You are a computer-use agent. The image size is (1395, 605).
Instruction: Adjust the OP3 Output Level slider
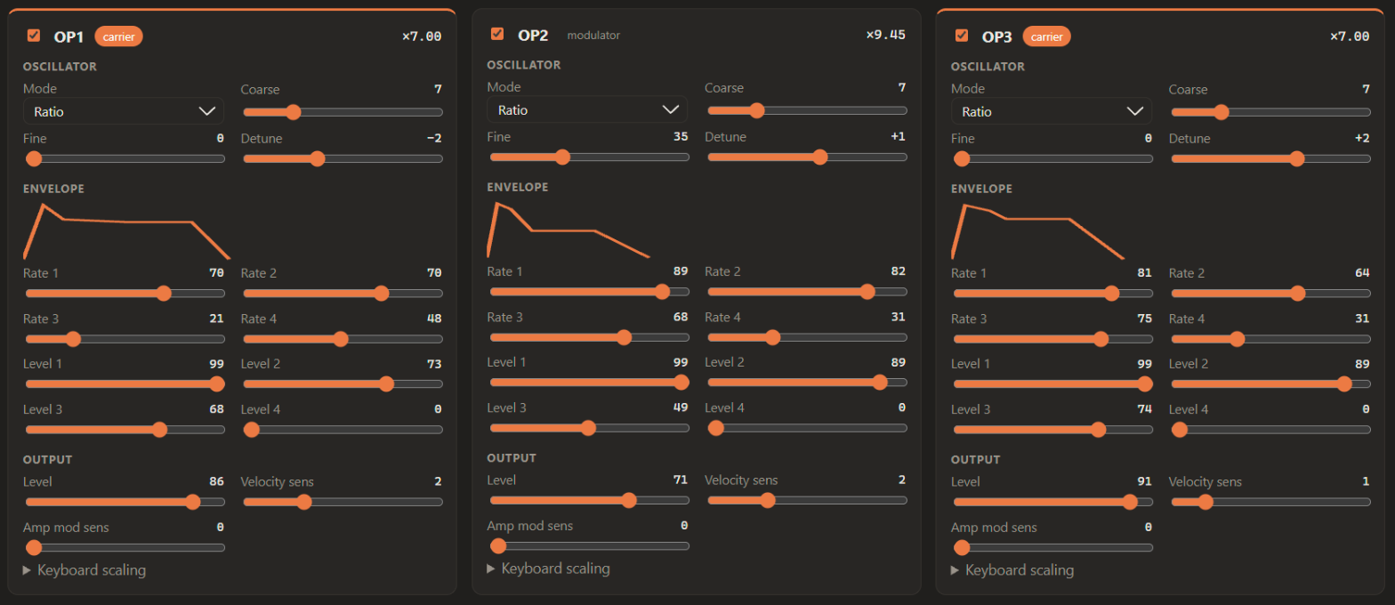[x=1052, y=501]
